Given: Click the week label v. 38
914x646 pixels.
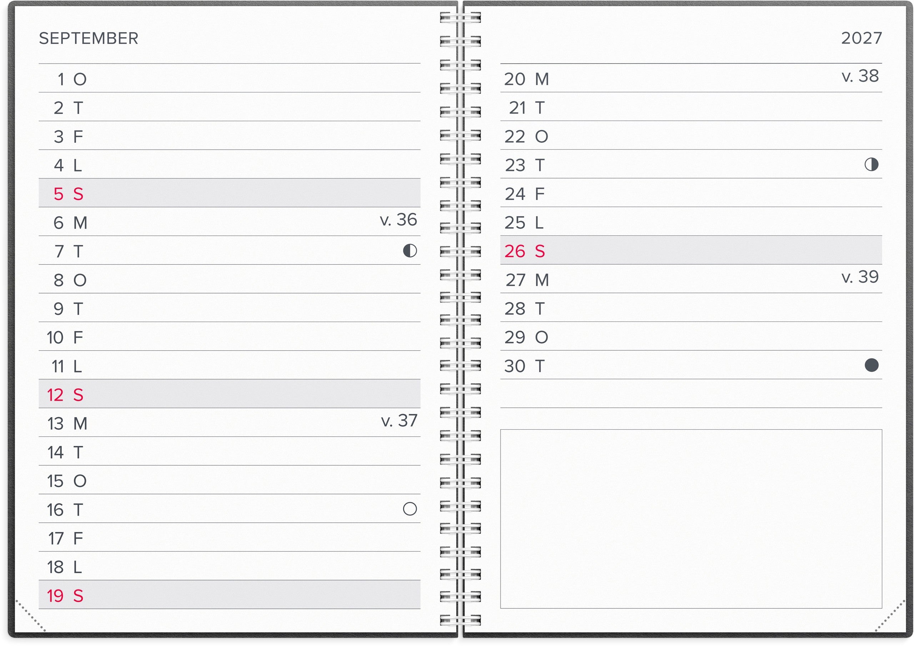Looking at the screenshot, I should click(x=860, y=76).
